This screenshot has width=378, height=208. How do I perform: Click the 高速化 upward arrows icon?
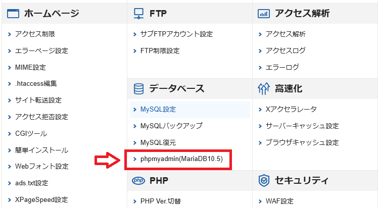[x=263, y=88]
